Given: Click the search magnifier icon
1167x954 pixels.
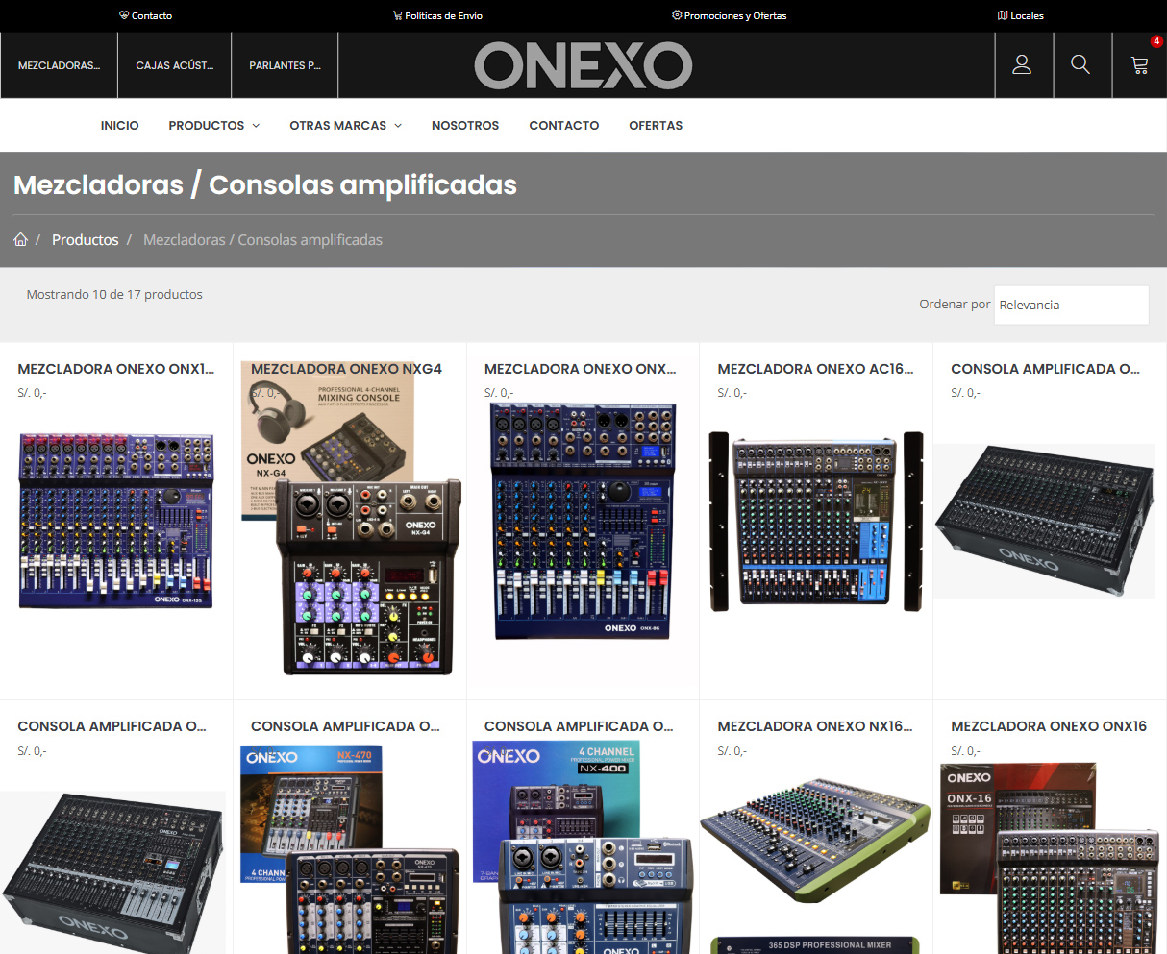Looking at the screenshot, I should click(1080, 64).
